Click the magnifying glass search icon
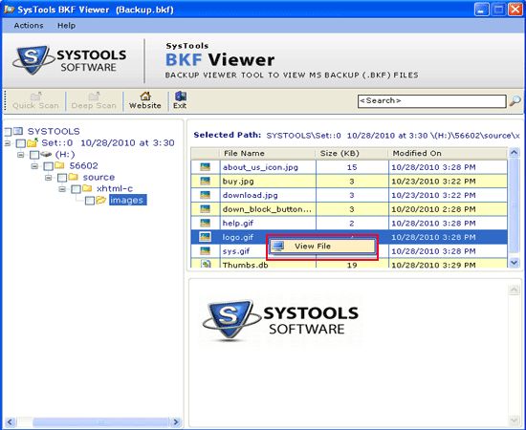Viewport: 526px width, 430px height. point(515,101)
